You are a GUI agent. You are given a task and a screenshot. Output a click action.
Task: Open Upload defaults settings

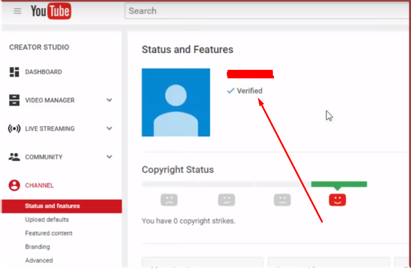point(47,220)
